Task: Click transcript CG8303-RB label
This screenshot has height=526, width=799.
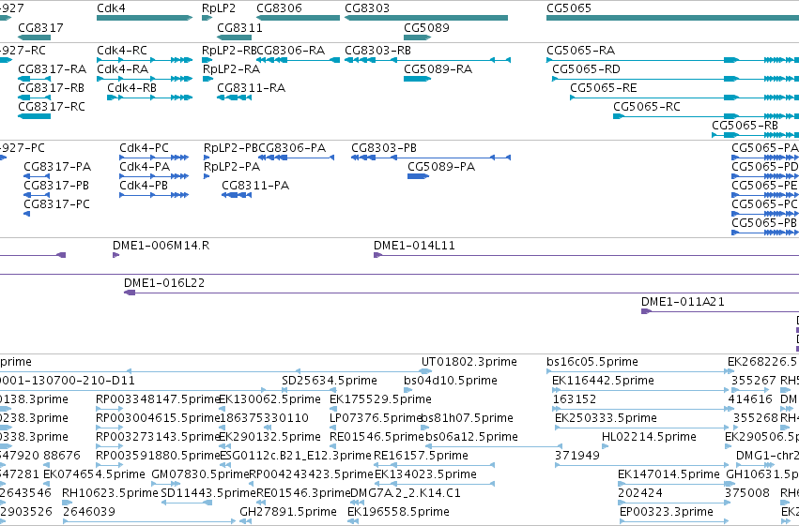Action: click(377, 51)
